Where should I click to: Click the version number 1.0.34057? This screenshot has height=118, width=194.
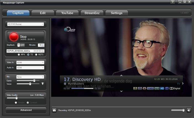[x=185, y=13]
